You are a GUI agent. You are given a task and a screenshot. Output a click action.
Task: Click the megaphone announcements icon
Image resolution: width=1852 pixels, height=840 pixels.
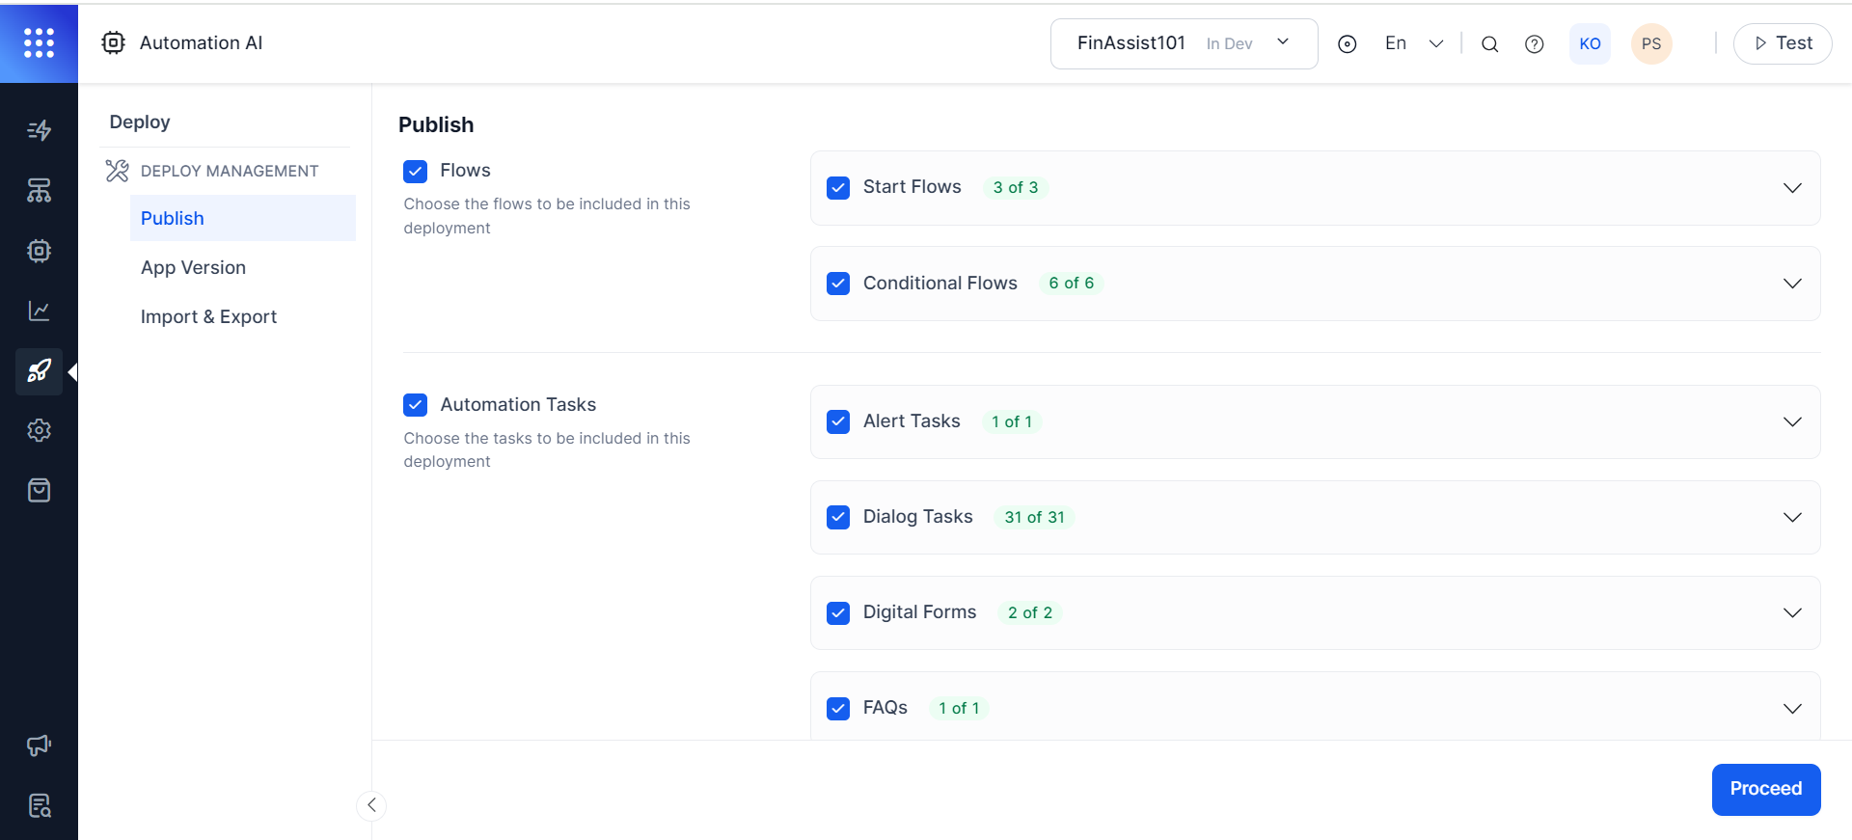point(39,745)
